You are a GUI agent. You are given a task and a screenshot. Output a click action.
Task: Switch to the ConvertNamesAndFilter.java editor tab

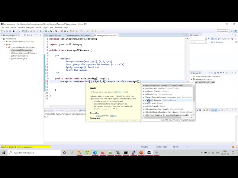(78, 35)
